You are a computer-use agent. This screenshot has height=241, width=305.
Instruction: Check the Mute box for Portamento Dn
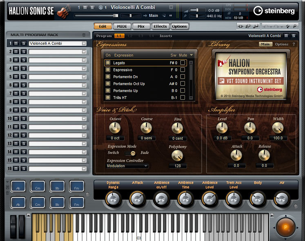(183, 77)
